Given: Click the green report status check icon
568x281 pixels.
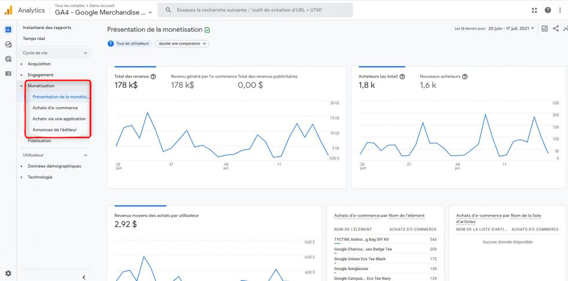Looking at the screenshot, I should click(207, 30).
